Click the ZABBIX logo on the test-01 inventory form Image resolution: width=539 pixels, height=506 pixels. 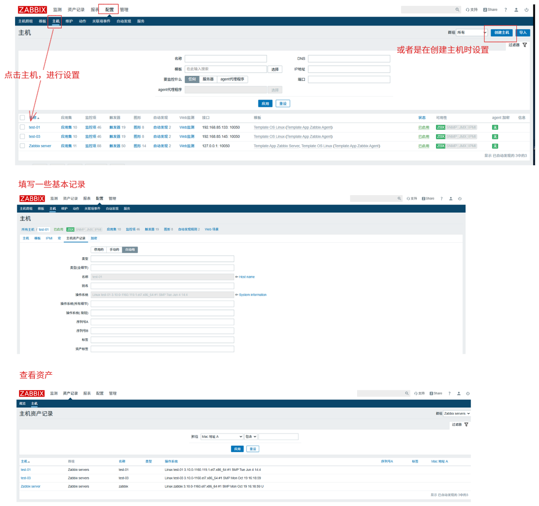point(32,199)
